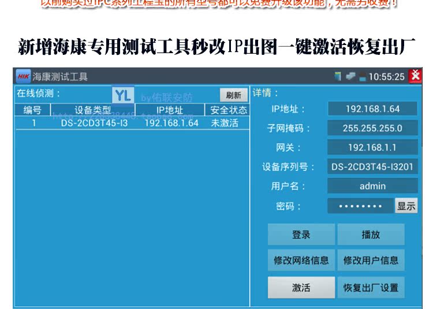
Task: Click the 未激活 status cell
Action: [x=225, y=123]
